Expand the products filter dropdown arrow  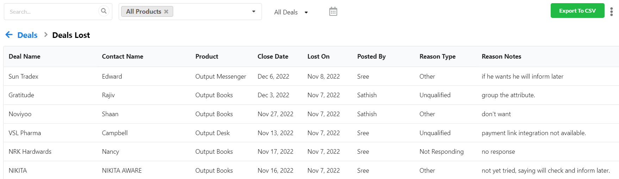[254, 12]
